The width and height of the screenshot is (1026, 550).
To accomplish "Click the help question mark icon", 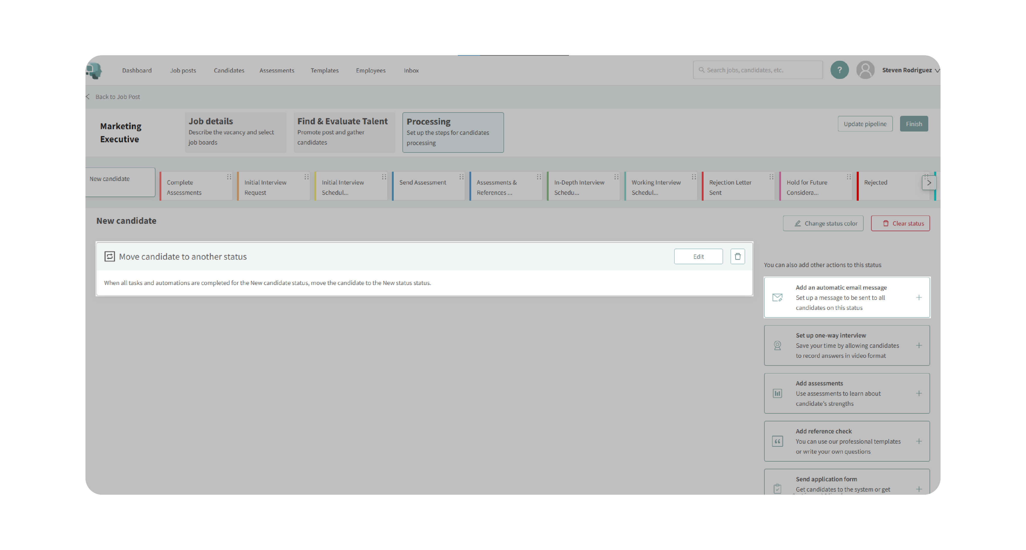I will tap(839, 70).
